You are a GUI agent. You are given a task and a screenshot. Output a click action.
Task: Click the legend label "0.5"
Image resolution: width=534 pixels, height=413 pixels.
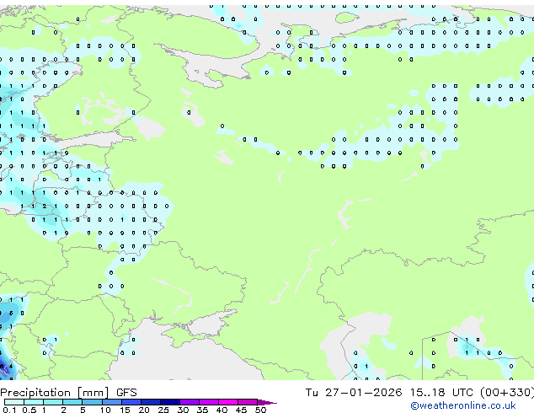(x=29, y=410)
